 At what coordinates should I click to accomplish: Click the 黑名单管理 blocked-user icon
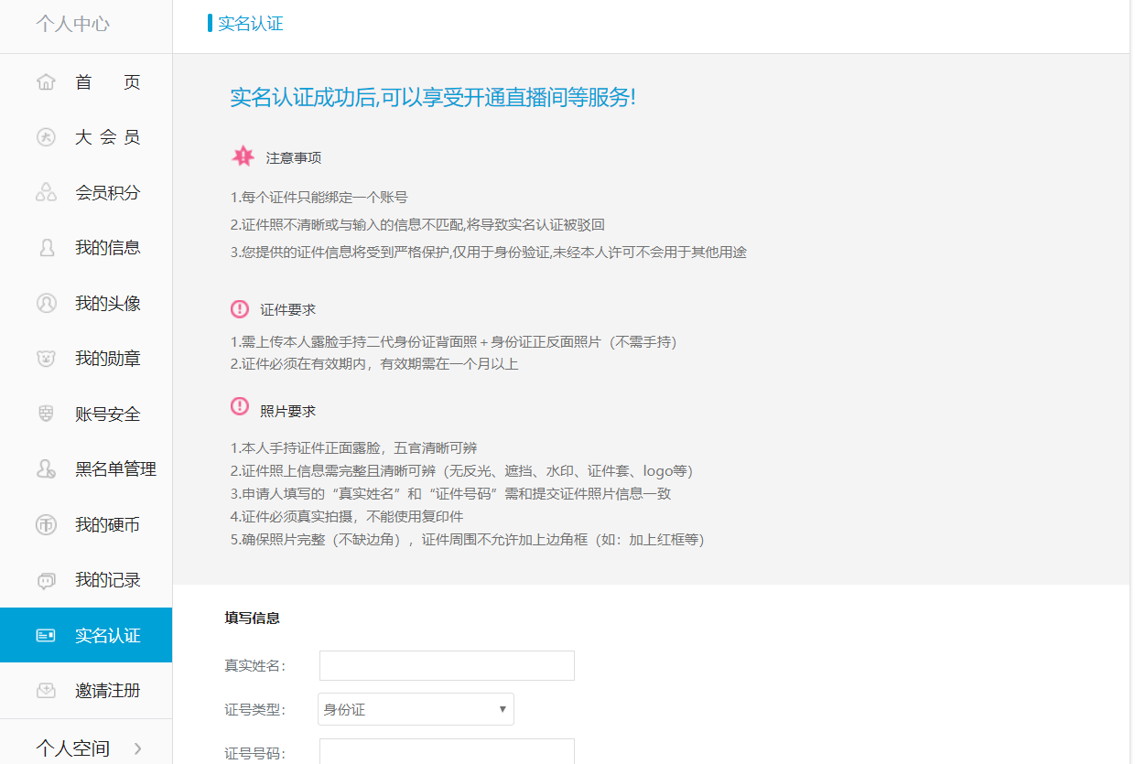[x=46, y=469]
